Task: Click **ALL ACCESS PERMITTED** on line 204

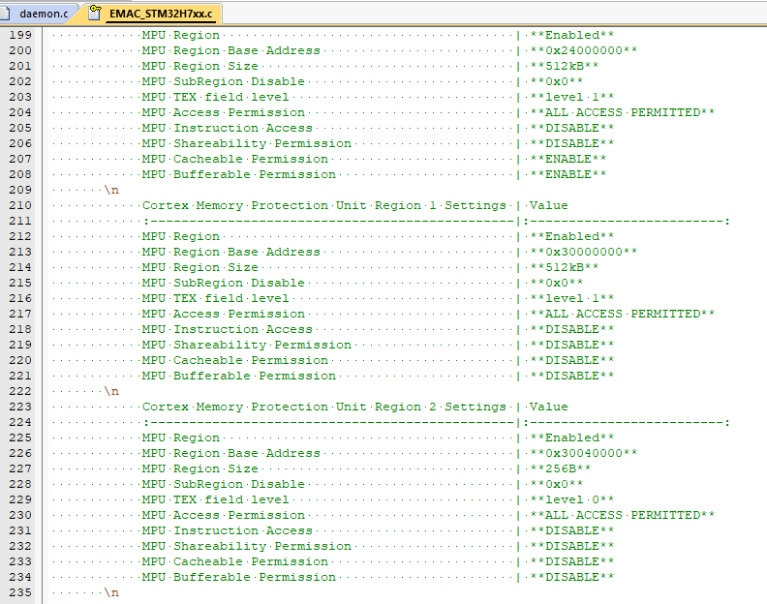Action: tap(622, 112)
